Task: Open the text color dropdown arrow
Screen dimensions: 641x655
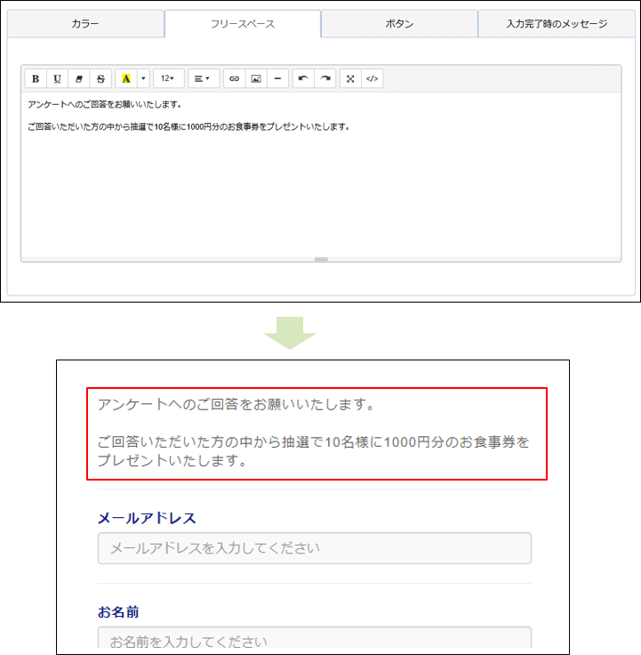Action: point(143,78)
